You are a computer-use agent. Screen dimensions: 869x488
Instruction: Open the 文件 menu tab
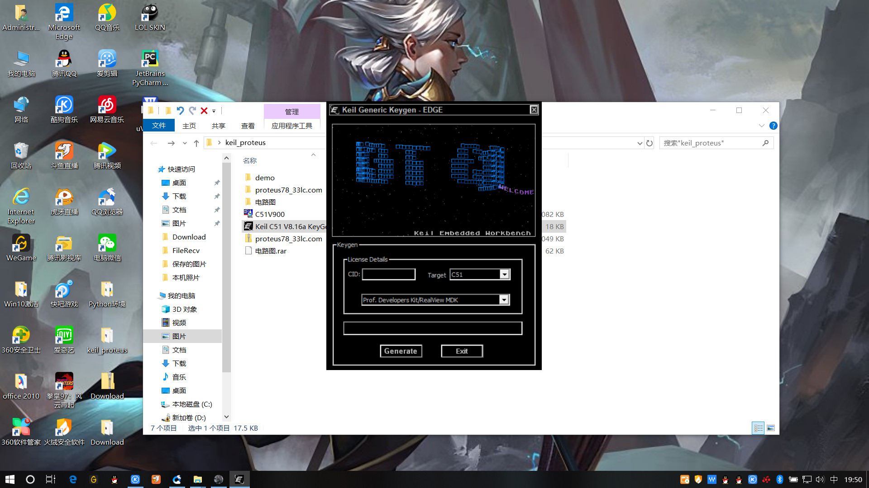(x=159, y=126)
